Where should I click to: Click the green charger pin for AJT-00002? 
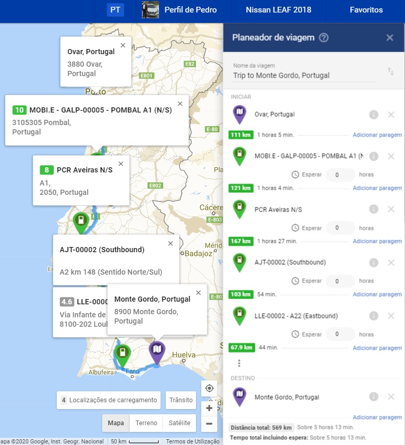click(240, 262)
